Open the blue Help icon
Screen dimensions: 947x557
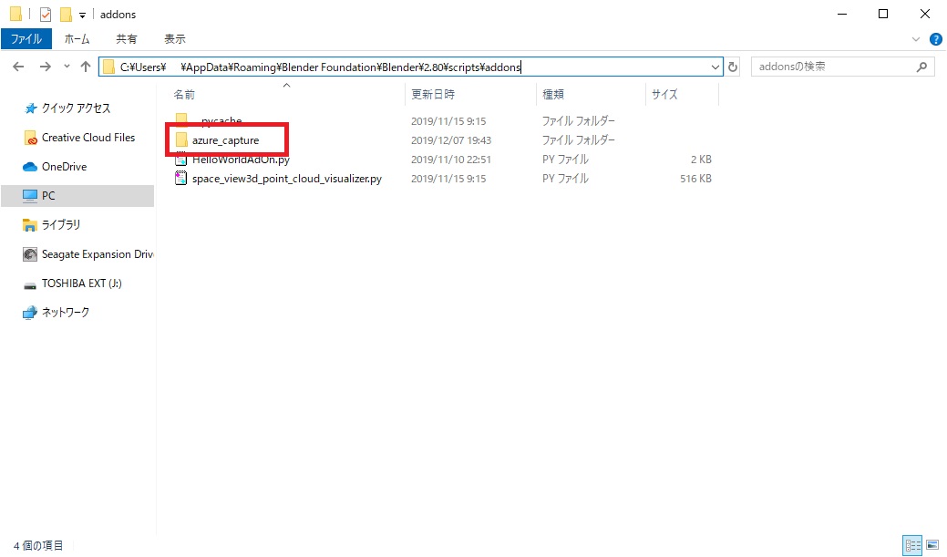tap(935, 39)
